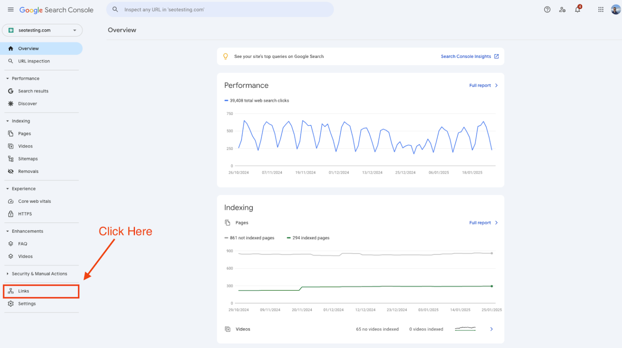The width and height of the screenshot is (622, 348).
Task: Select the Links report highlighted in red
Action: click(23, 291)
